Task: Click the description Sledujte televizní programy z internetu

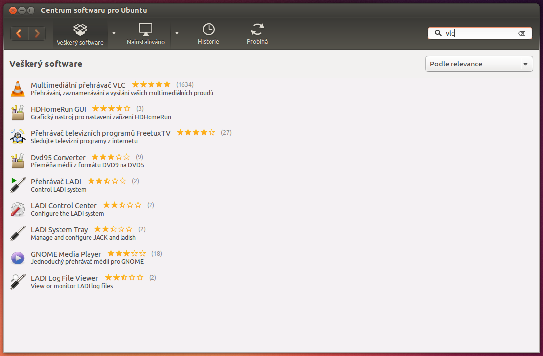Action: [x=84, y=141]
